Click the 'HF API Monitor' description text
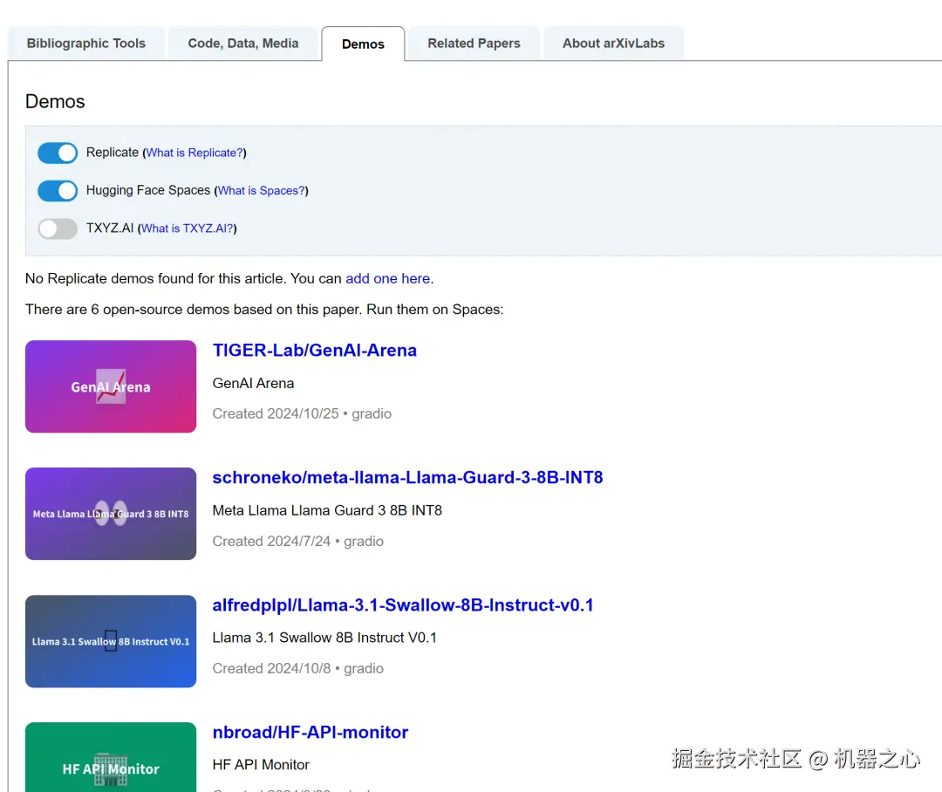This screenshot has width=942, height=792. click(261, 765)
